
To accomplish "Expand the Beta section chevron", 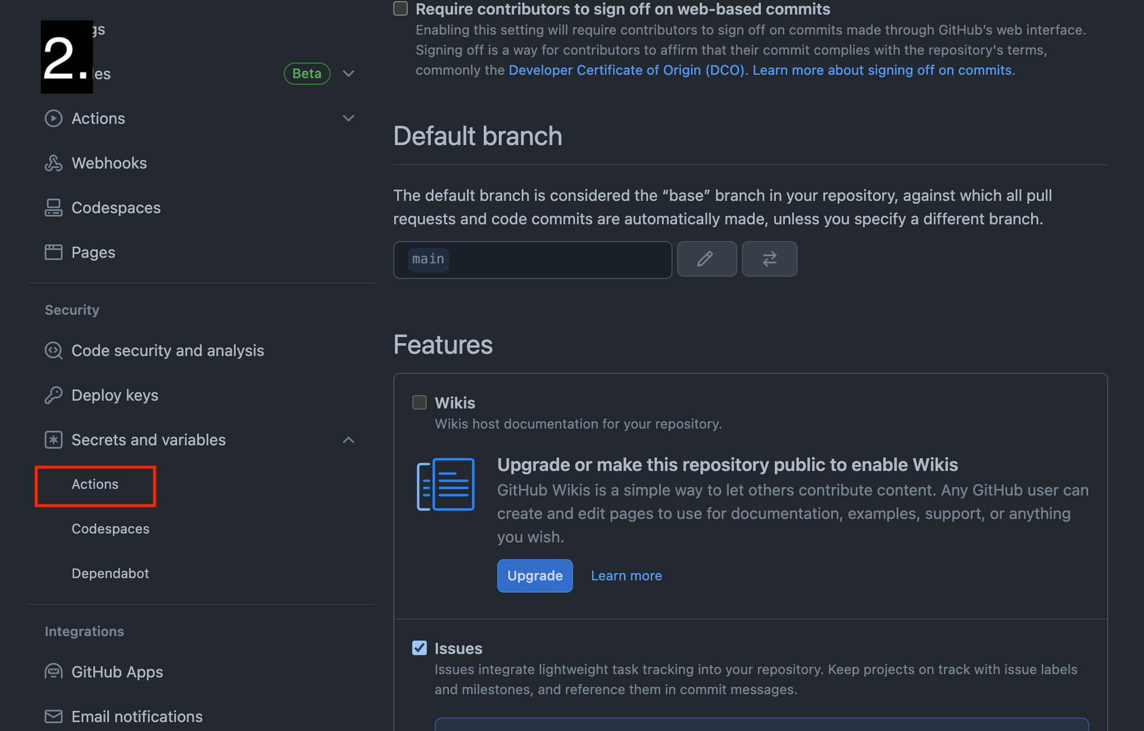I will (x=349, y=74).
